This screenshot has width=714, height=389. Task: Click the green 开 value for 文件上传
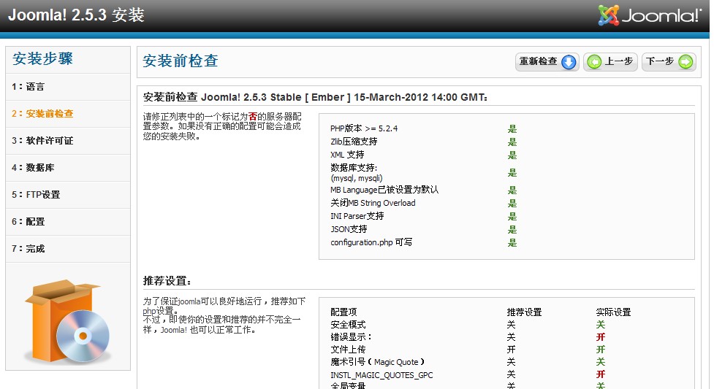click(601, 350)
